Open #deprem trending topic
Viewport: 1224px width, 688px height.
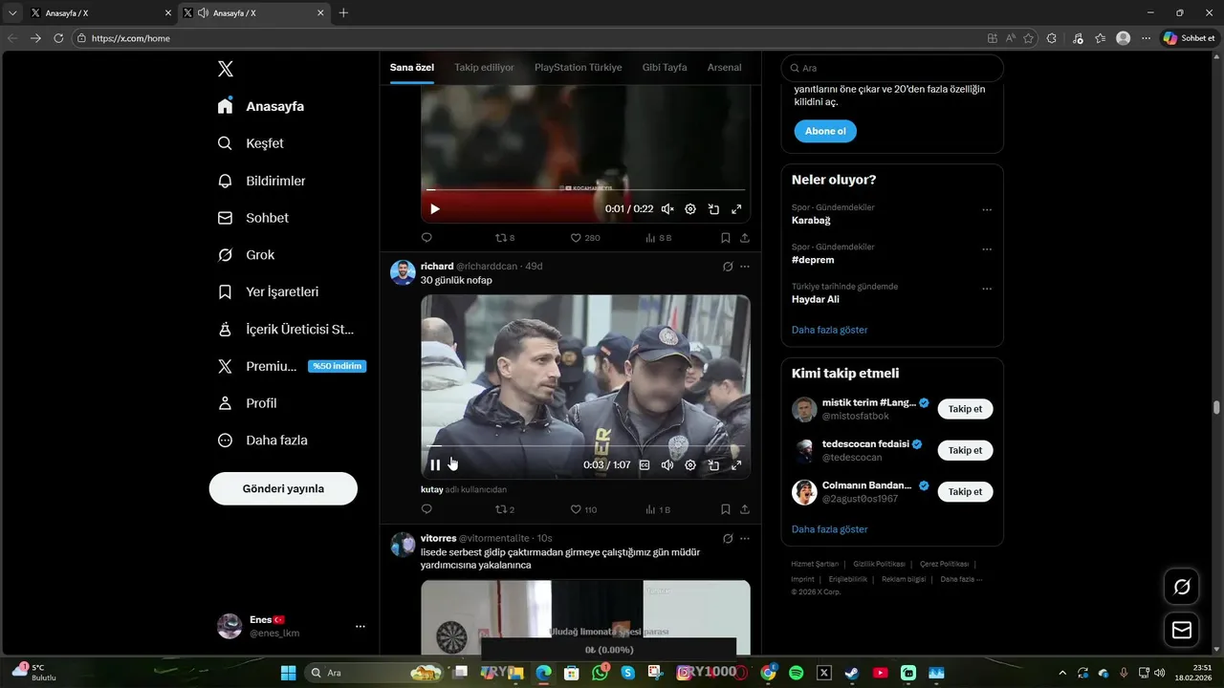pyautogui.click(x=813, y=260)
